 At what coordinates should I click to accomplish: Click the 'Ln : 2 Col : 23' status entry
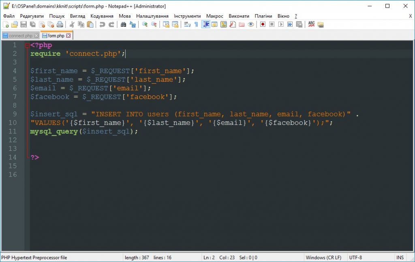pos(219,258)
